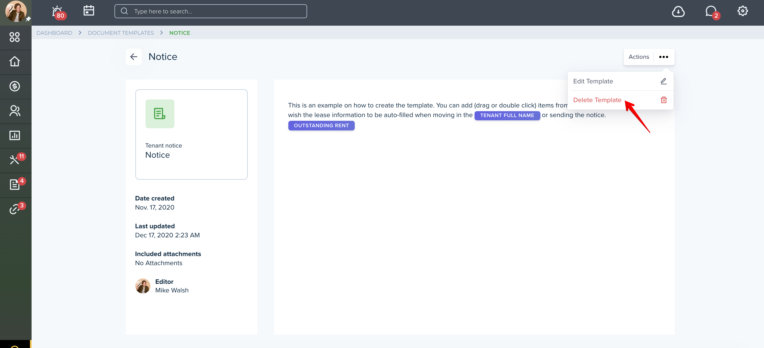Click the pin icon on the profile avatar

pyautogui.click(x=28, y=19)
